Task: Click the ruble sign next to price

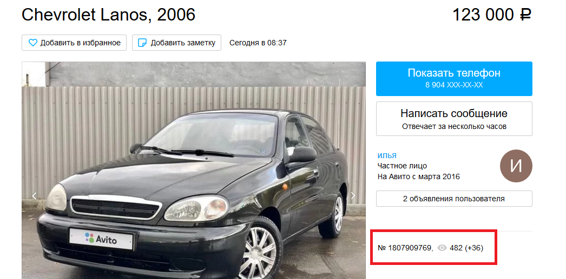Action: pos(525,15)
